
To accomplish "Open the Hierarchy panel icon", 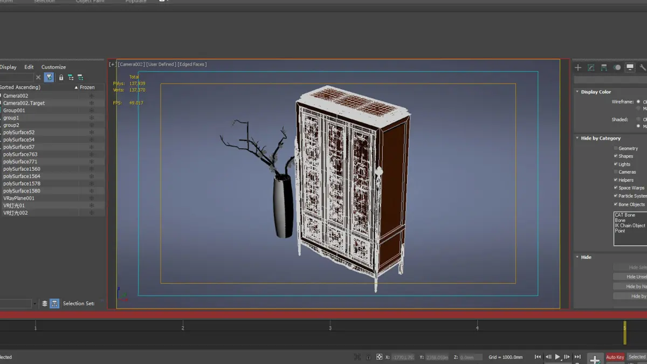I will 604,67.
